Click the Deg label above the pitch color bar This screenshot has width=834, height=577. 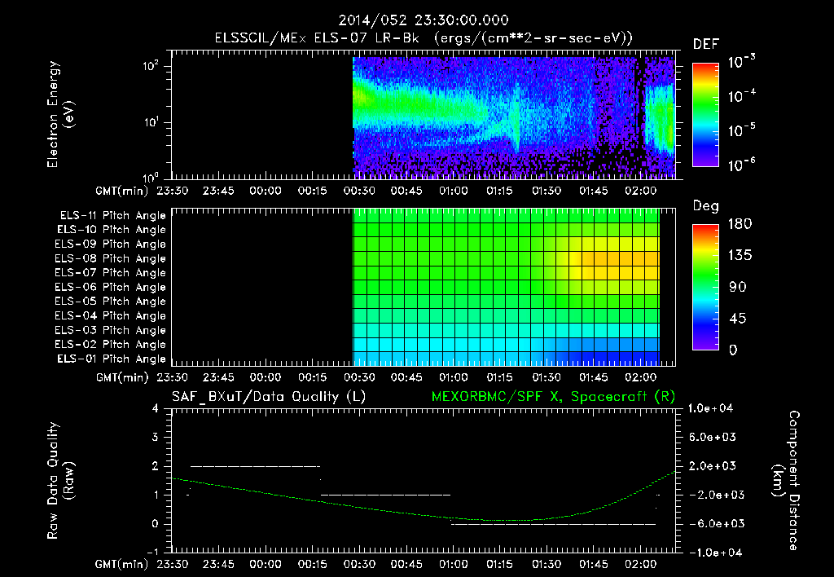point(706,206)
